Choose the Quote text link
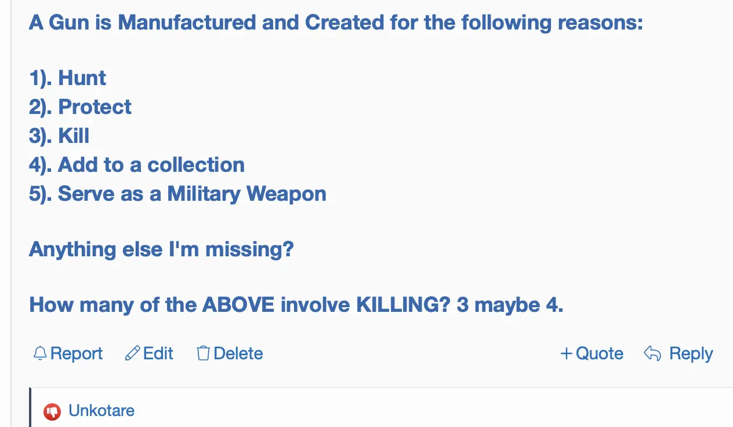The height and width of the screenshot is (427, 733). [600, 354]
